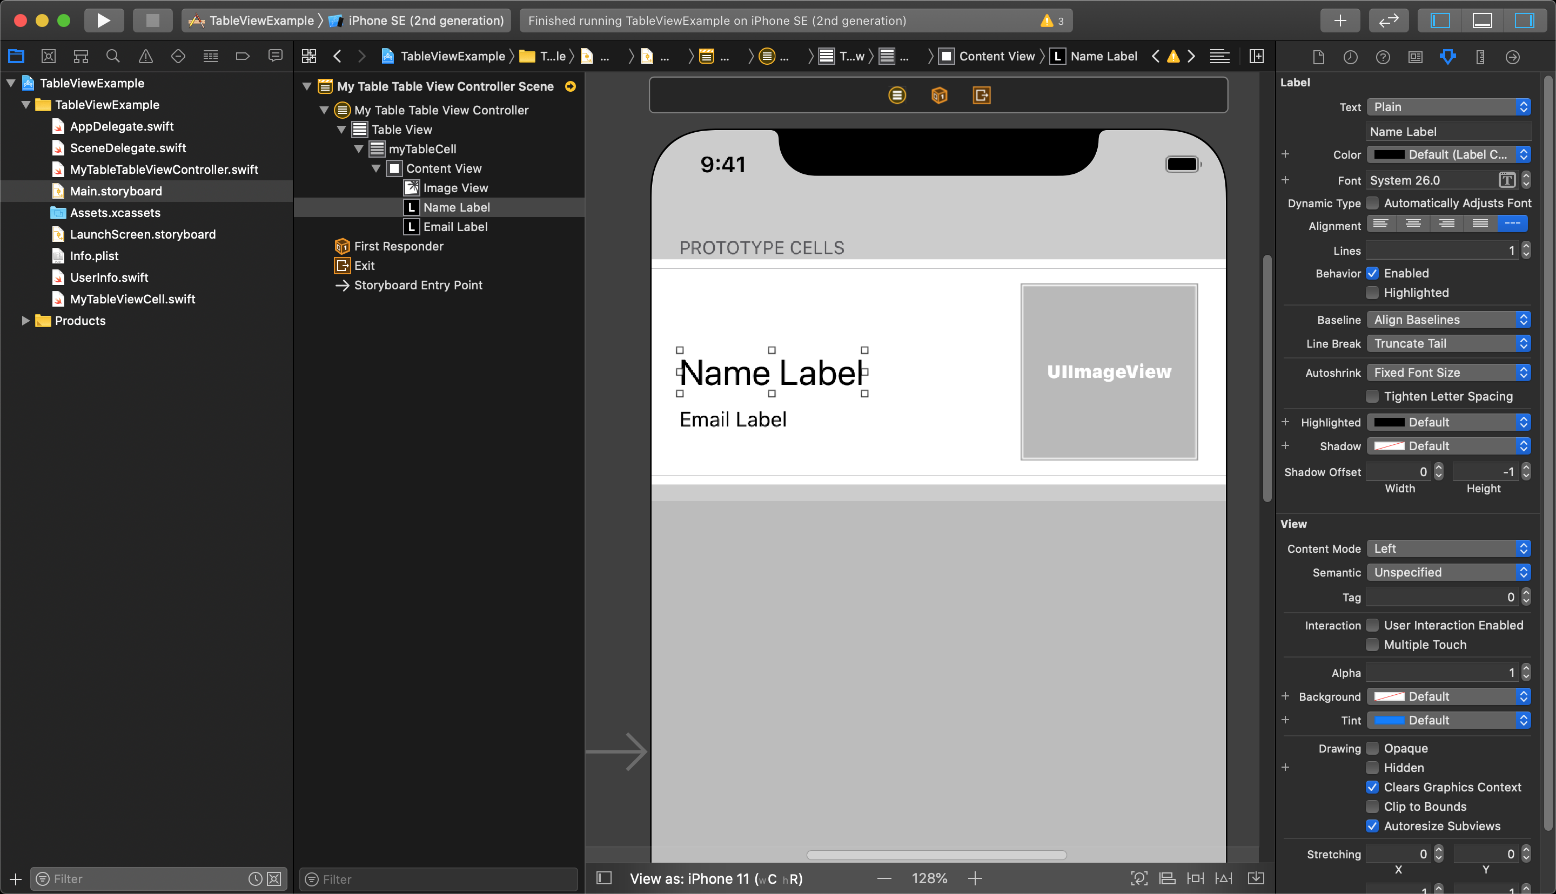
Task: Hide the navigator panel using toolbar icon
Action: 1440,21
